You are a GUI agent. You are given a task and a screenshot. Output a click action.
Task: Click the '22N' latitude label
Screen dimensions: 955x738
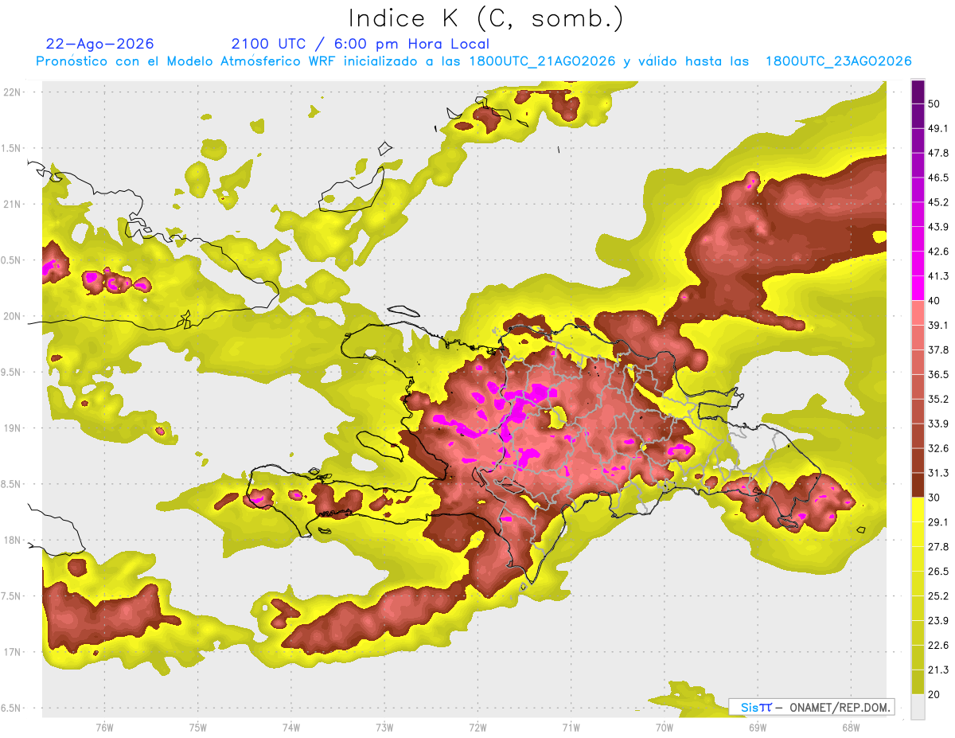[12, 92]
